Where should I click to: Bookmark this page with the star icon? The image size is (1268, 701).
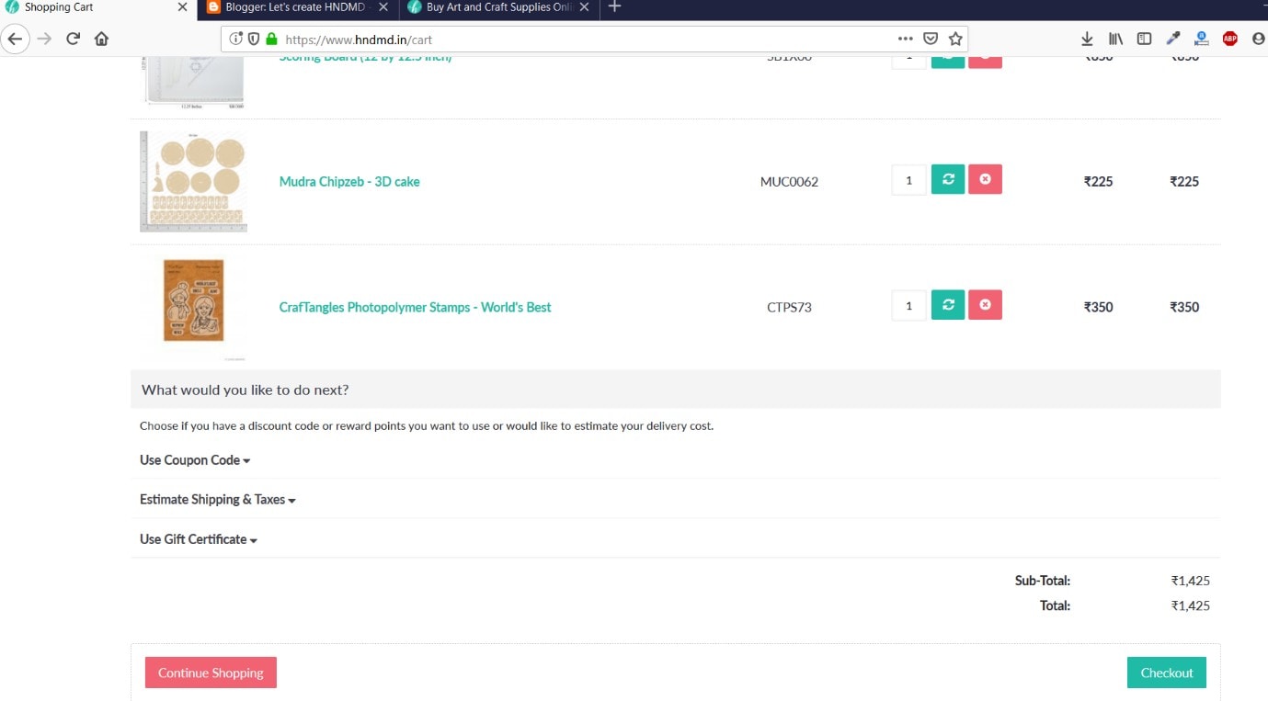[955, 39]
